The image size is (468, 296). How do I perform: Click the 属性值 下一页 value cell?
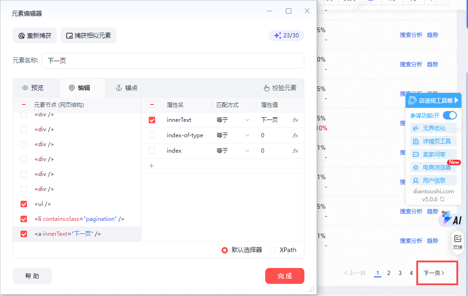tap(269, 120)
